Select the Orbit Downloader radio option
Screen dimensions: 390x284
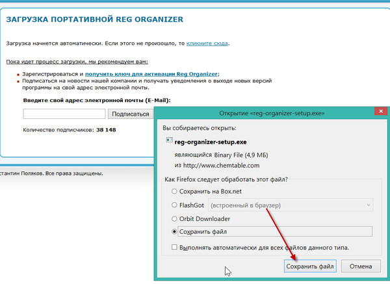174,218
